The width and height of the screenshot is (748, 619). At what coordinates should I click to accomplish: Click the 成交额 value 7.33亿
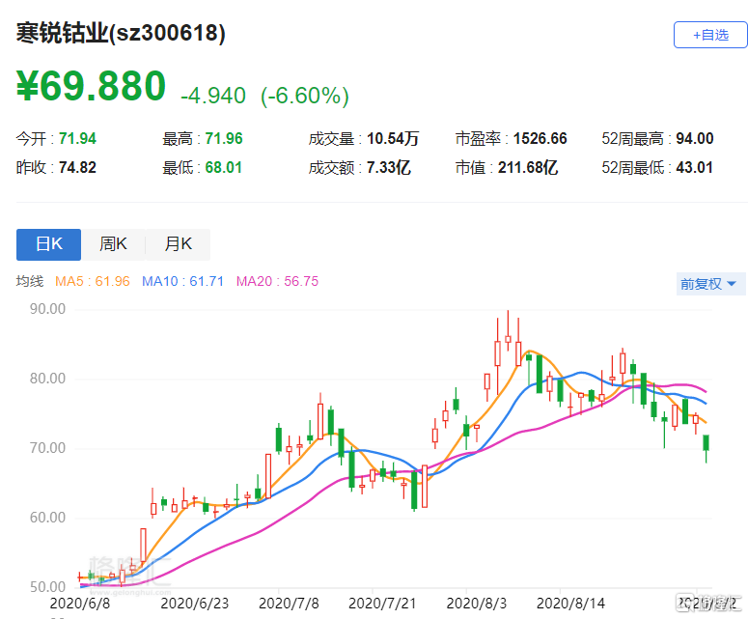(388, 167)
